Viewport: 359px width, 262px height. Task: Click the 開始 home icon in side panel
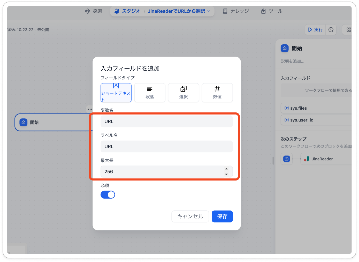285,48
